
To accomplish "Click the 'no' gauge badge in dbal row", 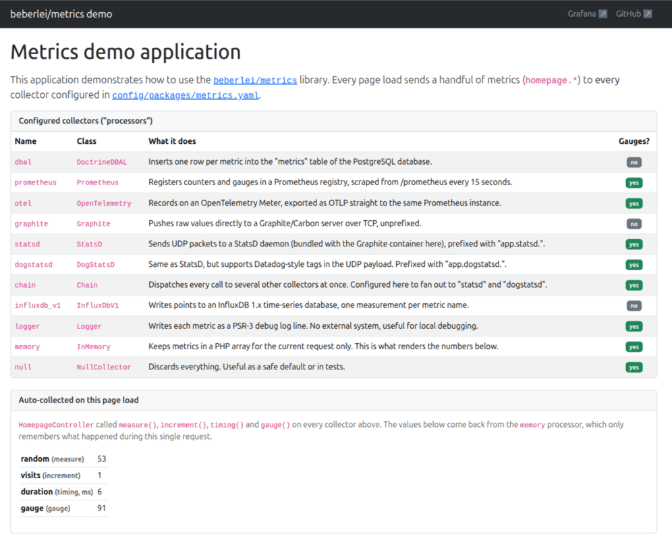I will pyautogui.click(x=634, y=162).
